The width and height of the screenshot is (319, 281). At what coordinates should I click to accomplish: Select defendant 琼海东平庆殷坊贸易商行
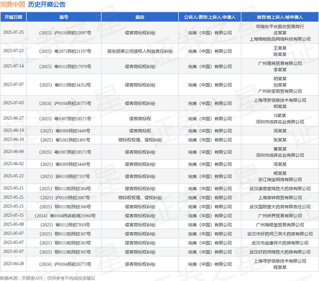pyautogui.click(x=280, y=27)
